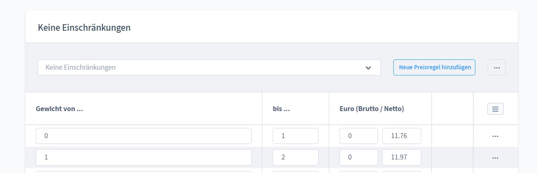Select the Netto field with value 11.97

point(402,157)
